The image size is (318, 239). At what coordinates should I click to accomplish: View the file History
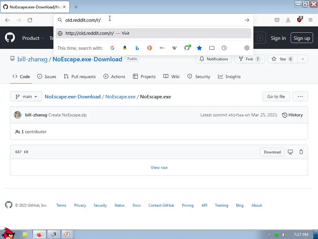(293, 115)
